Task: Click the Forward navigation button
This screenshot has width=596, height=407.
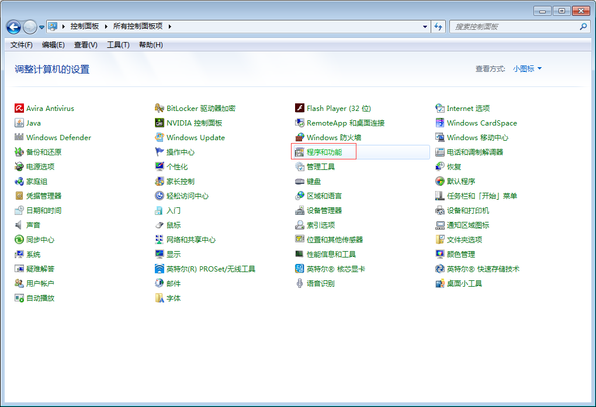Action: pos(30,27)
